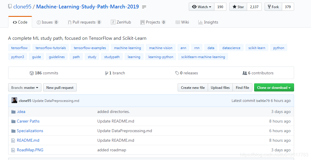The width and height of the screenshot is (311, 160).
Task: Click the file icon of README.md
Action: click(13, 141)
